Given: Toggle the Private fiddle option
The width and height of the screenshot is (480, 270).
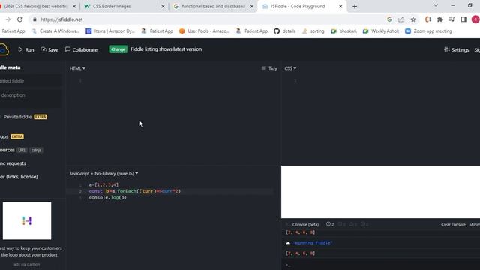Looking at the screenshot, I should 17,117.
